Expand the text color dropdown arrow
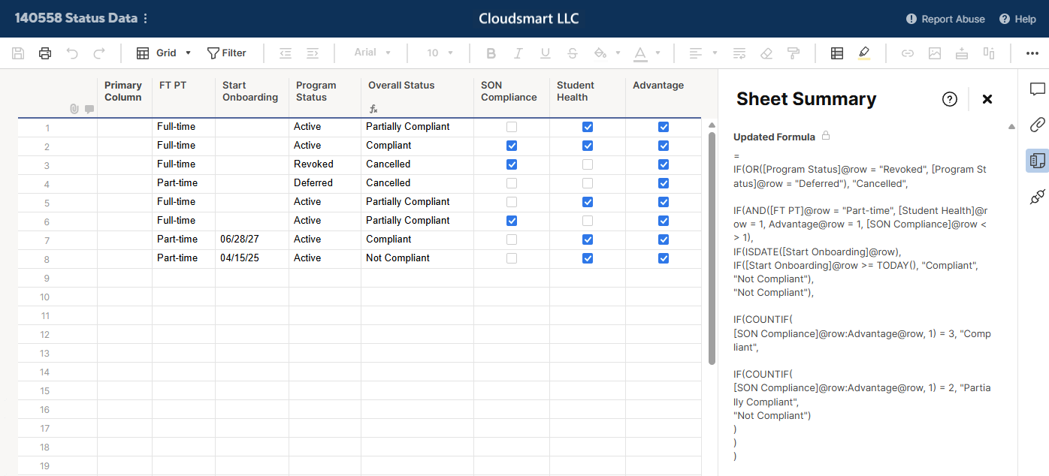The height and width of the screenshot is (476, 1049). point(658,53)
